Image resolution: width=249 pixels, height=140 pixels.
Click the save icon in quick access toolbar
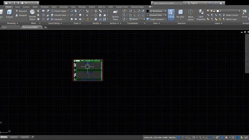coord(14,3)
